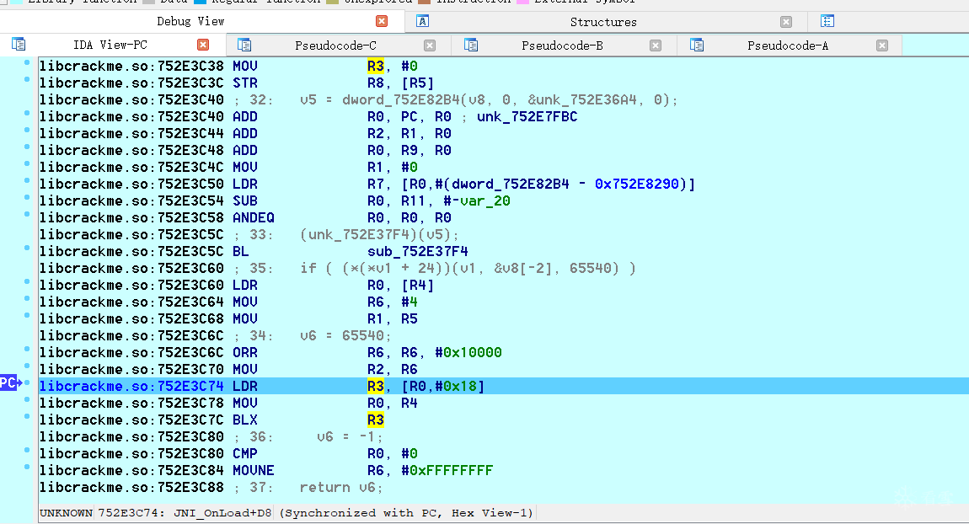The width and height of the screenshot is (969, 524).
Task: Toggle breakpoint dot at address 752E3C38
Action: click(27, 62)
